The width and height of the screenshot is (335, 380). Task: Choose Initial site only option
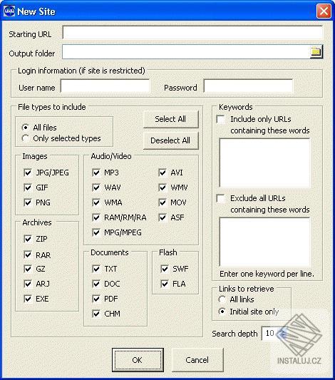222,311
